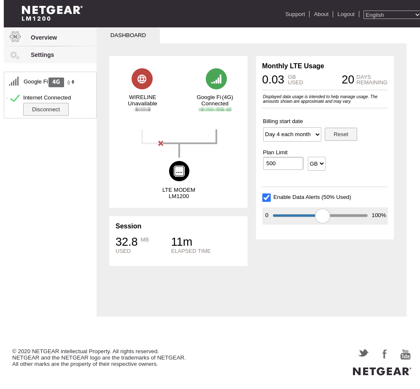420x389 pixels.
Task: Click the red X on wireline connection
Action: [x=161, y=143]
